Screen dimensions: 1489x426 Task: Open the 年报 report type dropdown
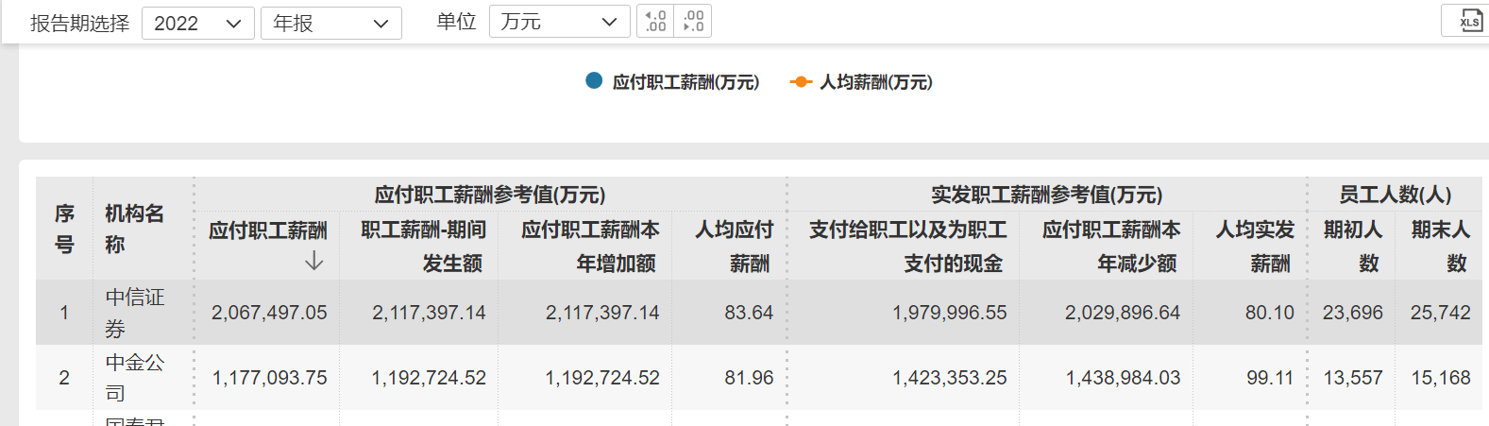331,23
